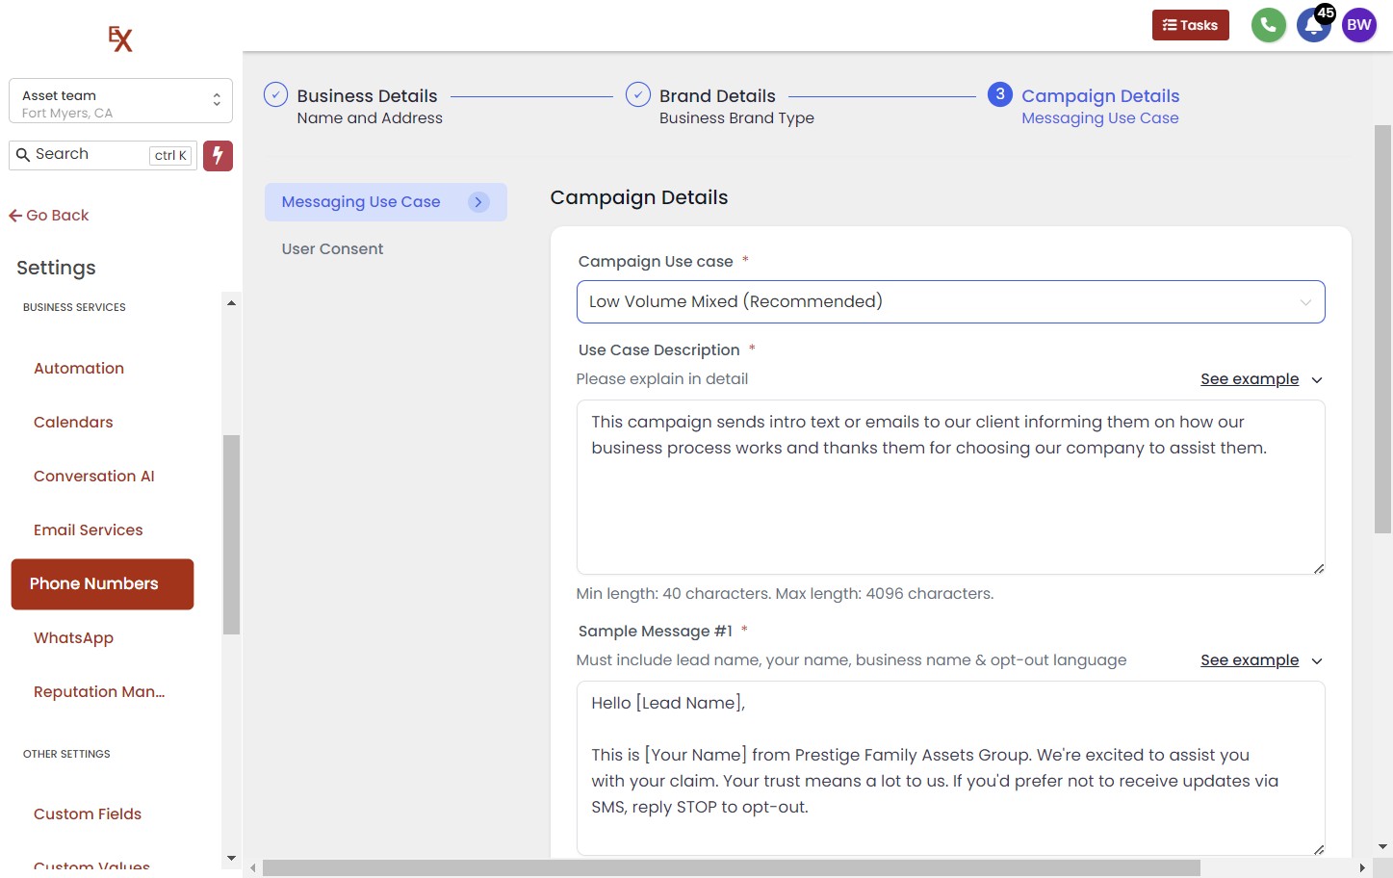Click the green phone dialer icon

pos(1268,25)
